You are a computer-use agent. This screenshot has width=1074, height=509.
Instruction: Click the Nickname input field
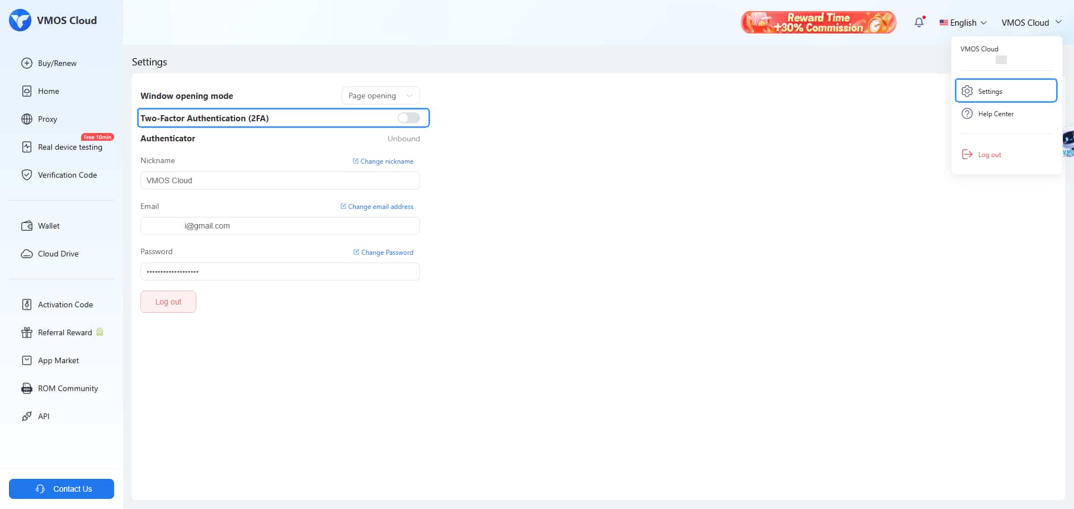click(x=280, y=180)
